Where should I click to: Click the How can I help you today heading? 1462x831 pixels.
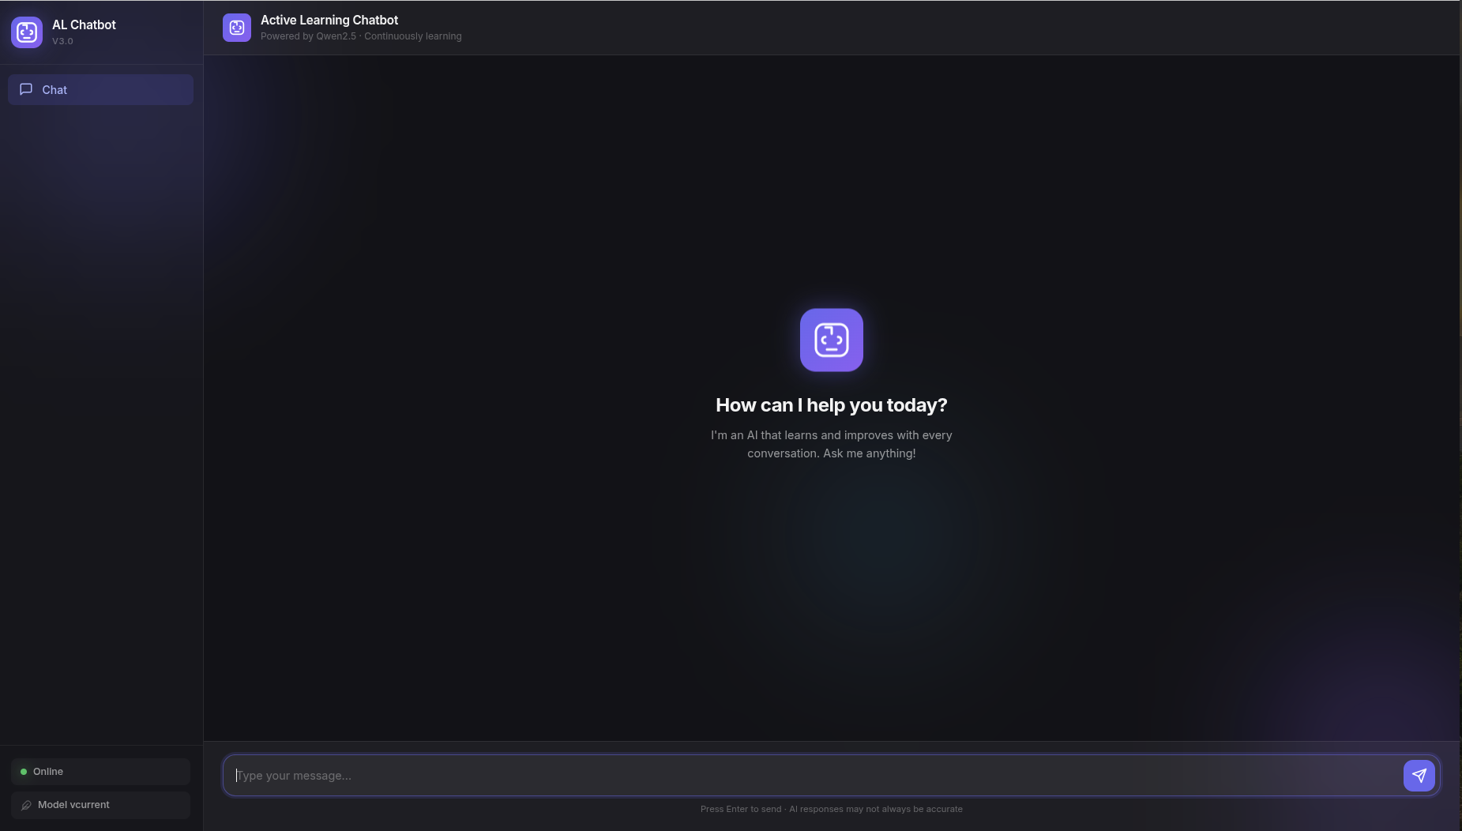(831, 405)
